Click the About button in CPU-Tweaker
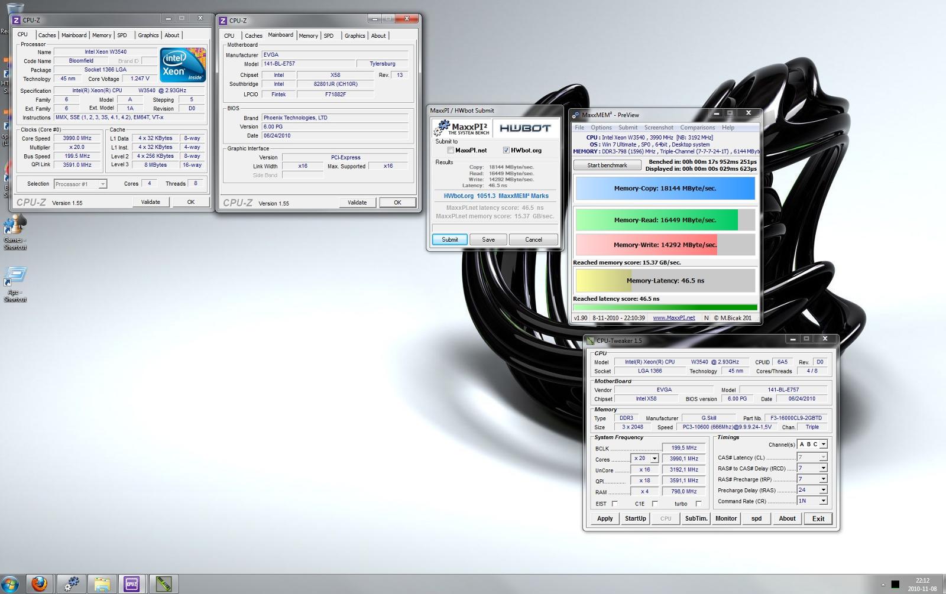946x594 pixels. coord(787,518)
